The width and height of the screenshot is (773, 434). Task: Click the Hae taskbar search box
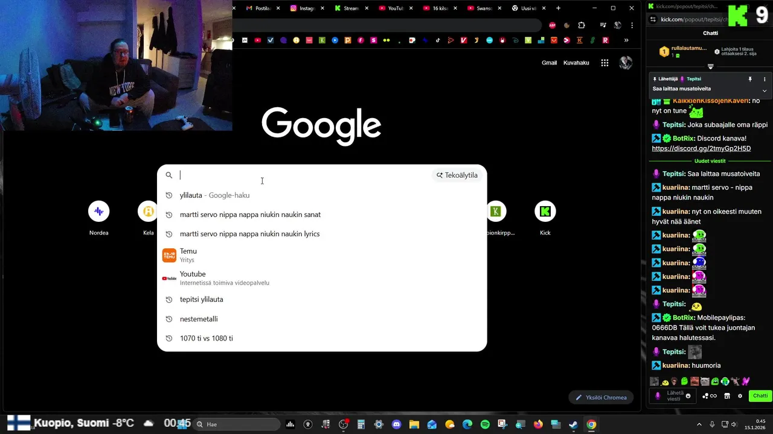[237, 424]
